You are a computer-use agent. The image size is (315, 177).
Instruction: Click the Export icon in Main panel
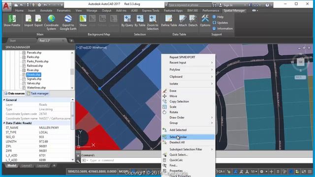(38, 21)
